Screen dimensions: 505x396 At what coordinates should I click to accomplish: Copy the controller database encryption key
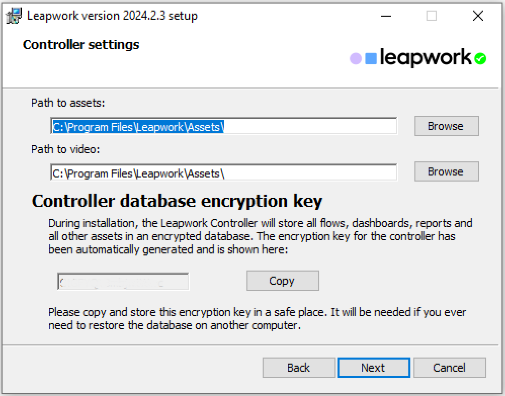pyautogui.click(x=282, y=281)
